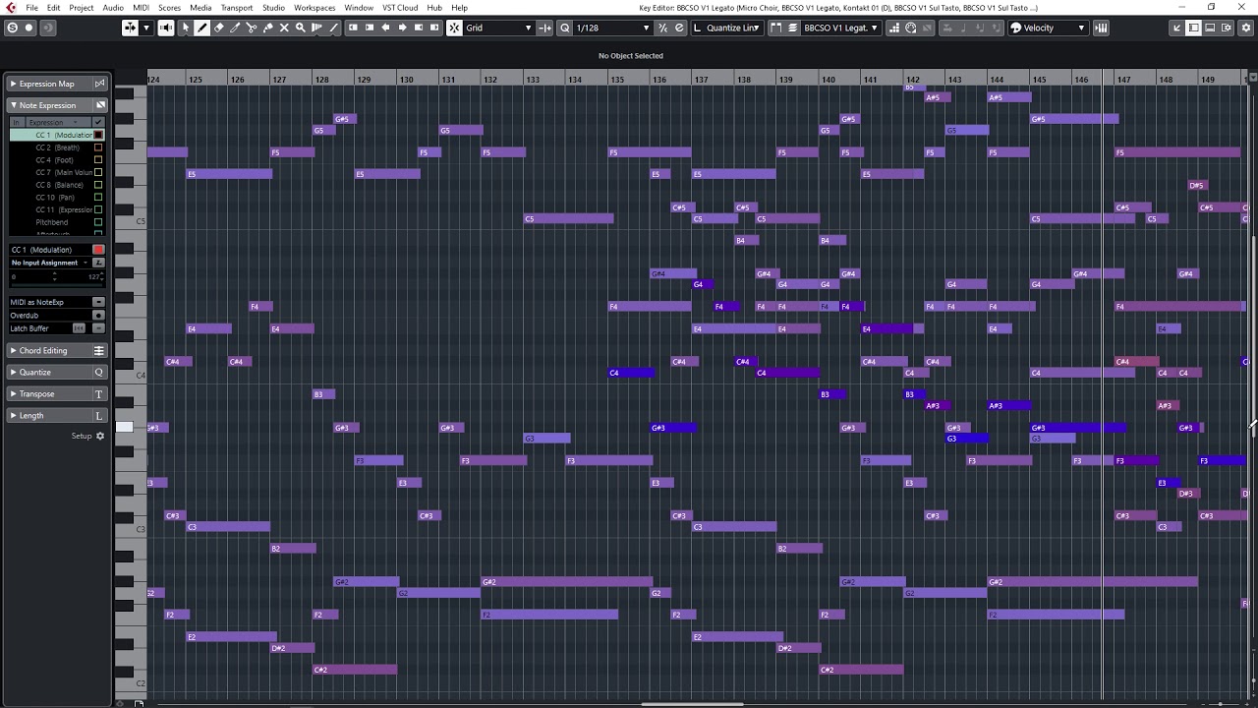The height and width of the screenshot is (708, 1258).
Task: Open the Grid snap type dropdown
Action: pyautogui.click(x=499, y=28)
